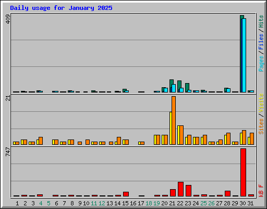Click the red kB bar for day 22
Screen dimensions: 267x209
pyautogui.click(x=180, y=189)
